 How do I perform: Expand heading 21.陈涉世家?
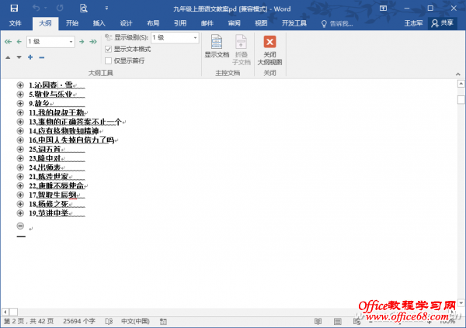[20, 177]
